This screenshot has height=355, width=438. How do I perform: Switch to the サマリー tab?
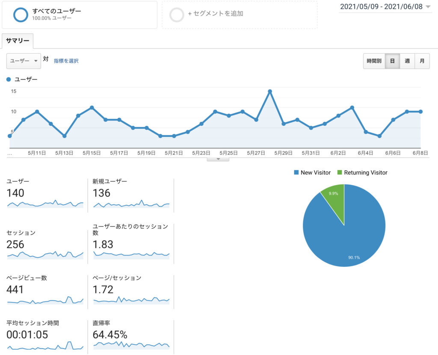18,41
